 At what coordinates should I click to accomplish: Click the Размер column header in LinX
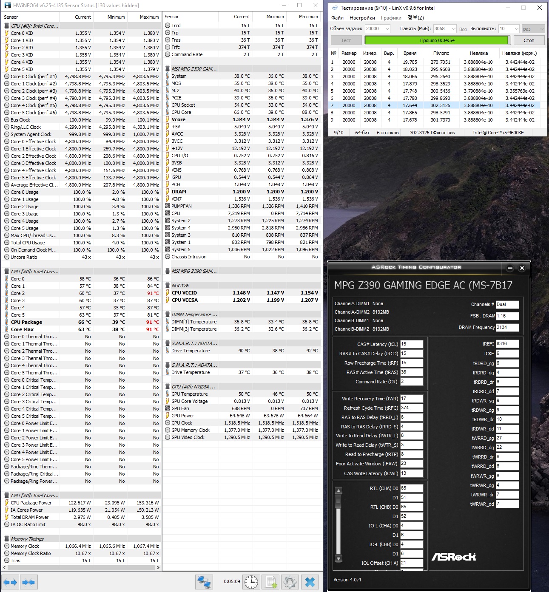349,53
